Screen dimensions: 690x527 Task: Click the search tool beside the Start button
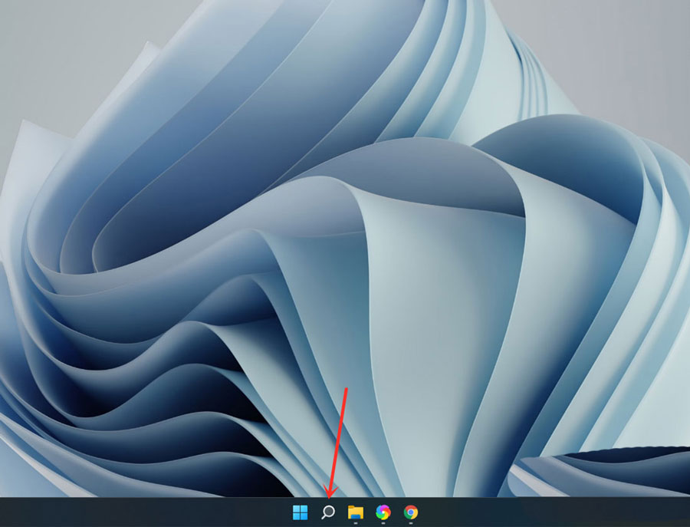click(327, 512)
